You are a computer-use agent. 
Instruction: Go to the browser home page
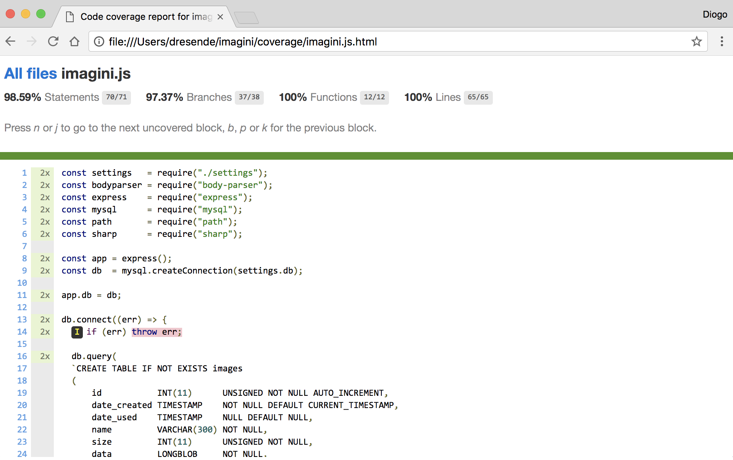(x=74, y=41)
